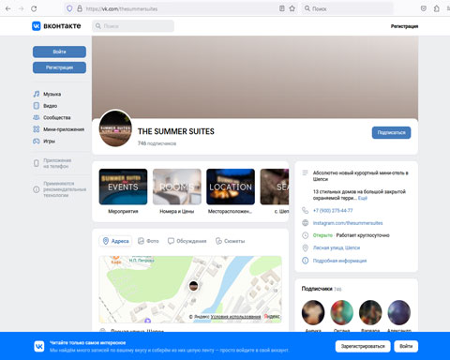This screenshot has width=450, height=360.
Task: Click the globe website icon in info panel
Action: [x=305, y=223]
